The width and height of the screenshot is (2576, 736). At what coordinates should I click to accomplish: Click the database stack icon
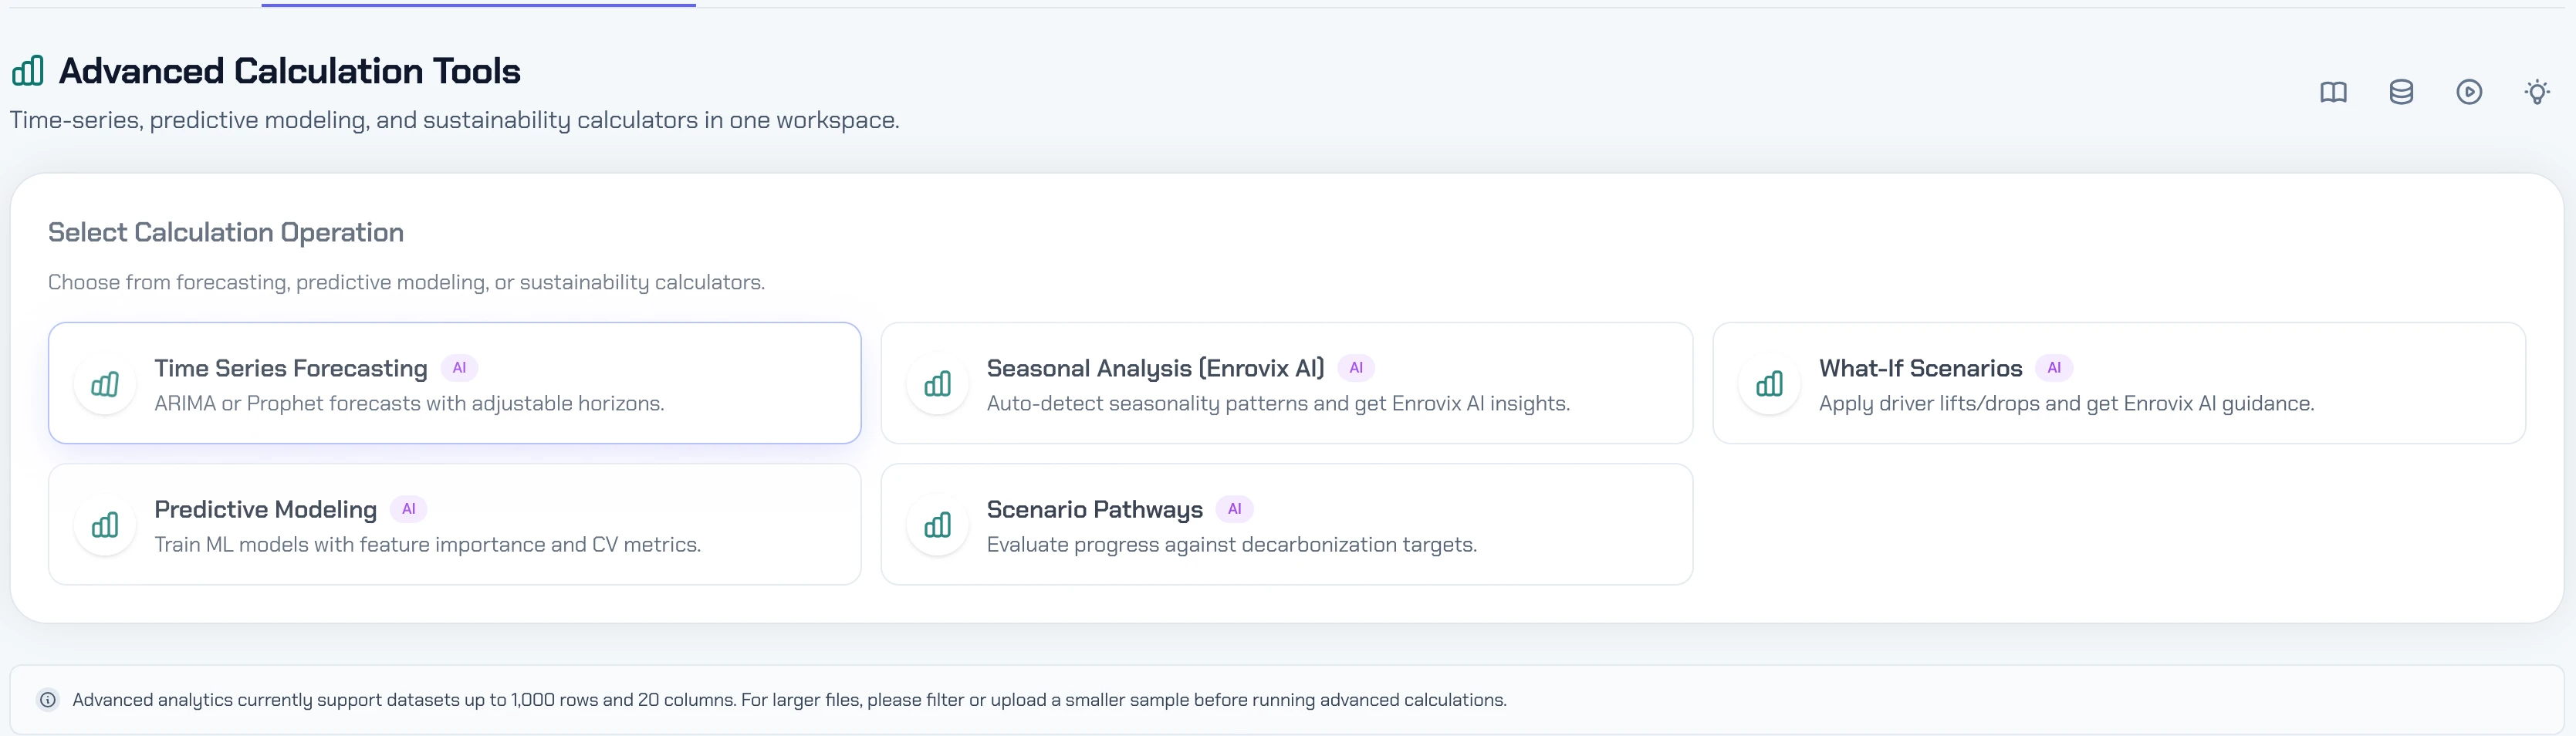pos(2401,92)
